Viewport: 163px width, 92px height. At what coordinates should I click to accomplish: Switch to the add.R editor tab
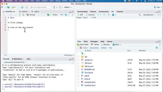[x=36, y=11]
